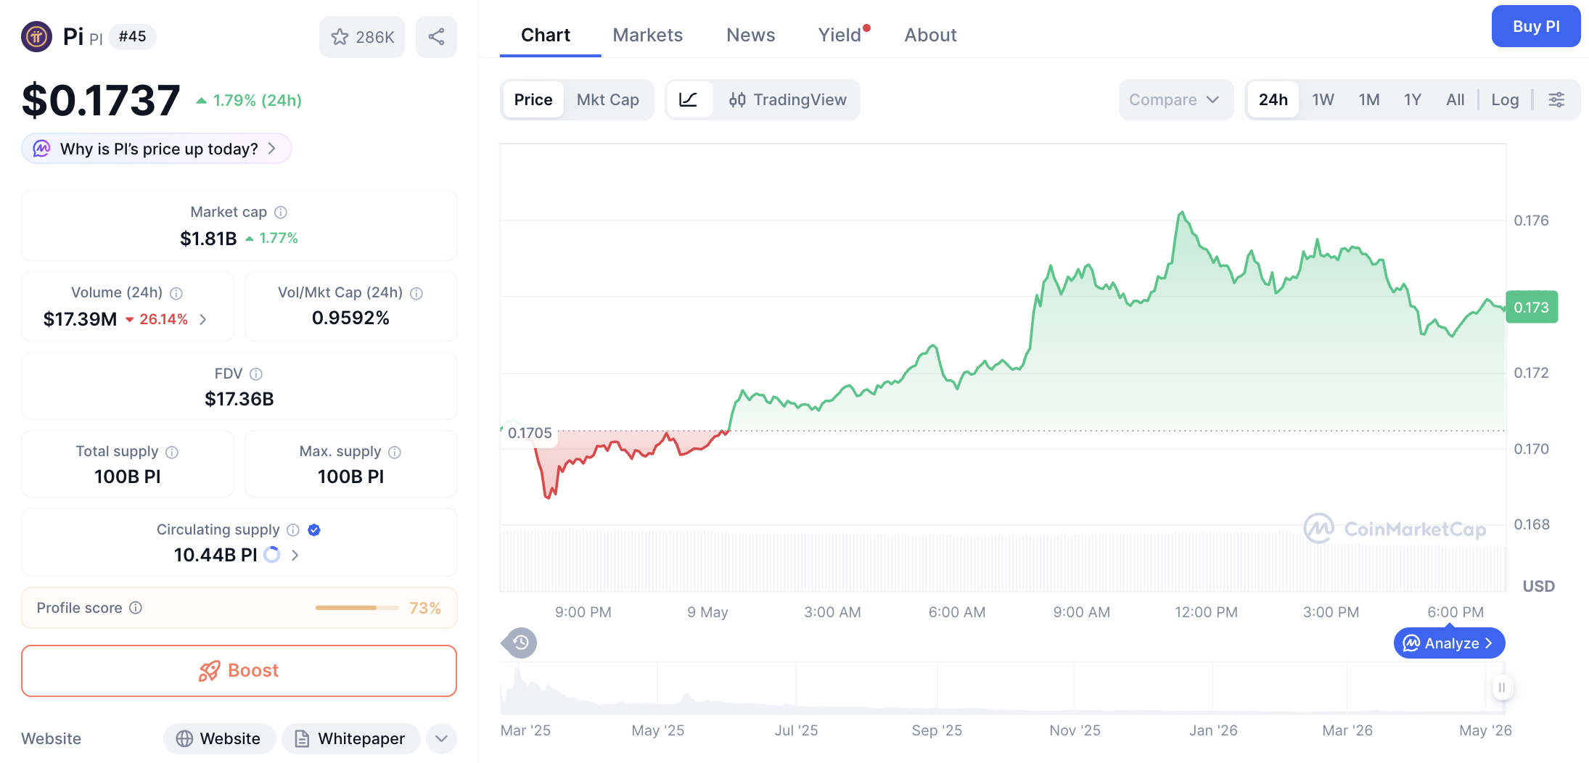Viewport: 1589px width, 763px height.
Task: Click the Buy PI button
Action: (1535, 26)
